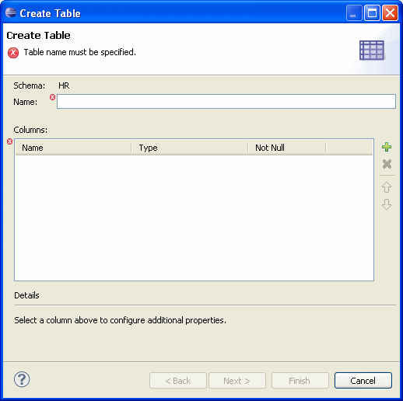Image resolution: width=403 pixels, height=401 pixels.
Task: Open help with the question mark icon
Action: click(x=22, y=379)
